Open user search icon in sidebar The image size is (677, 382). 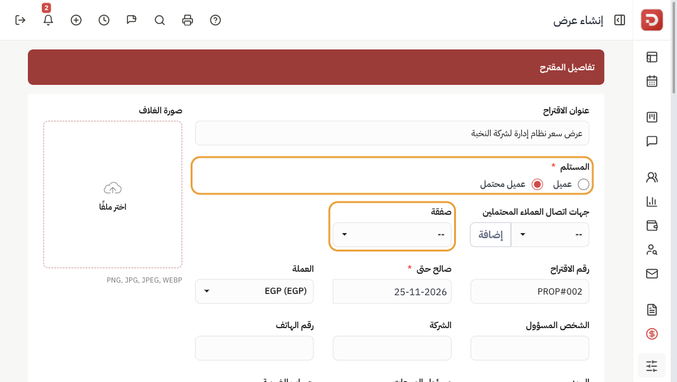(x=652, y=250)
